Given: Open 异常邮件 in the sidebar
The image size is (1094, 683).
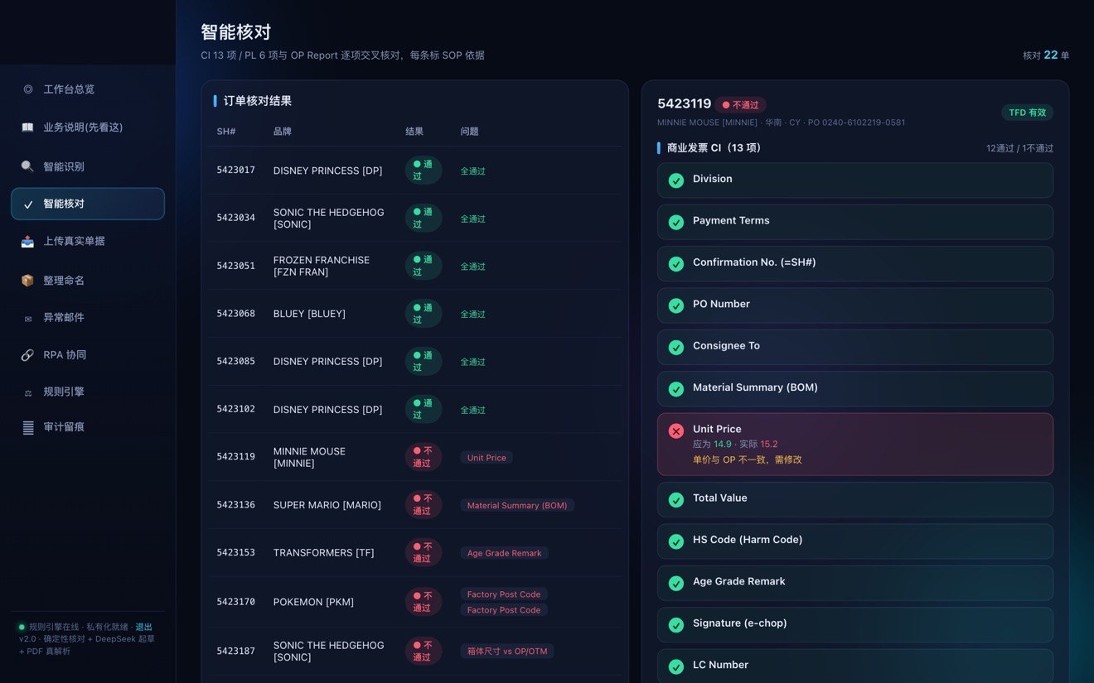Looking at the screenshot, I should (88, 318).
